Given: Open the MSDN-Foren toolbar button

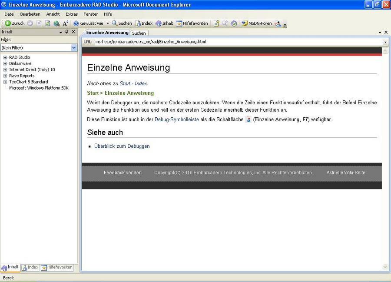Looking at the screenshot, I should [x=257, y=23].
